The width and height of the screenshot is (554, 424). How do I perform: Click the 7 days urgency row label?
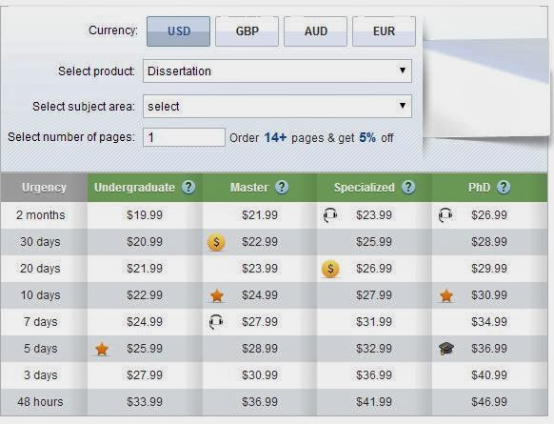(40, 322)
